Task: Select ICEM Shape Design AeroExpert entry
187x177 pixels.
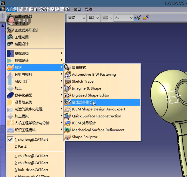Action: [98, 109]
